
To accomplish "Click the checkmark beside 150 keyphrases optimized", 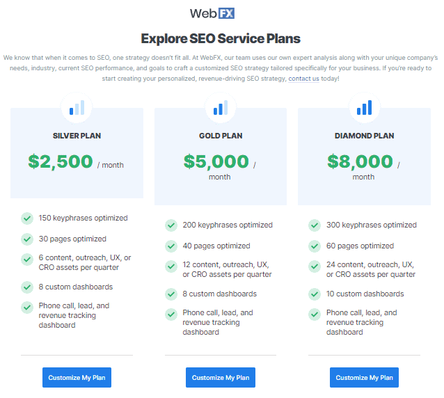I will pos(27,218).
